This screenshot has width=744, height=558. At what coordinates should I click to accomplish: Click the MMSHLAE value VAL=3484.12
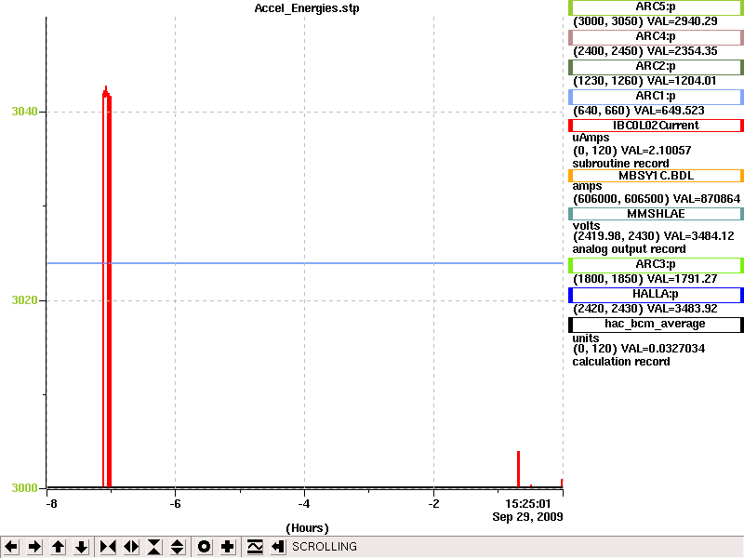pos(699,236)
